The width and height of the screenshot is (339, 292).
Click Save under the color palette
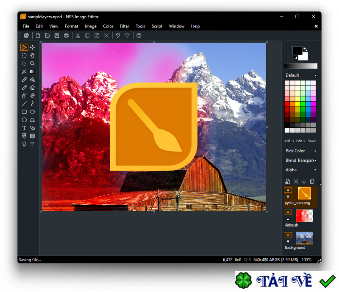[x=311, y=141]
